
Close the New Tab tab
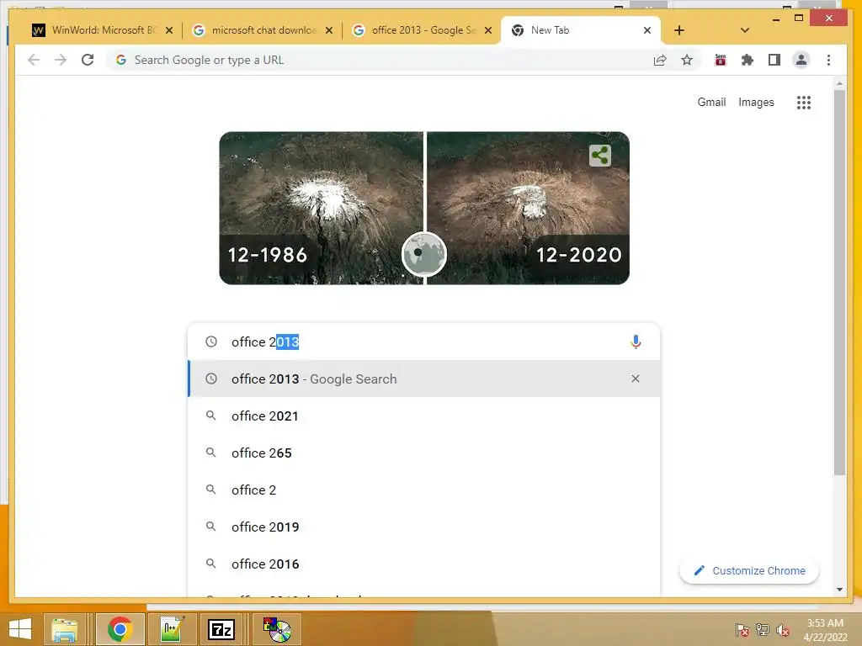click(647, 30)
